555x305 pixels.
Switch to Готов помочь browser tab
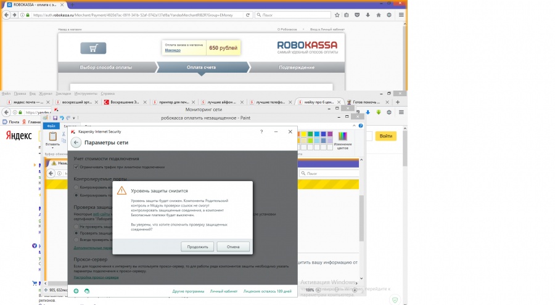[364, 102]
